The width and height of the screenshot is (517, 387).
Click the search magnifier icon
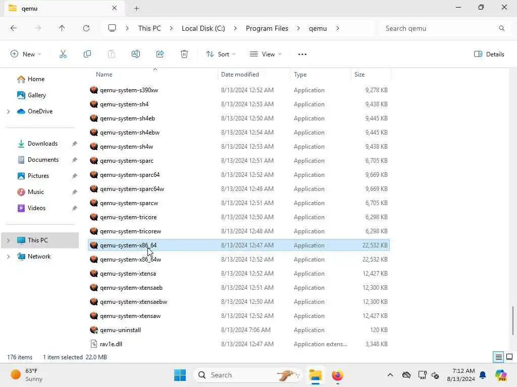[502, 28]
